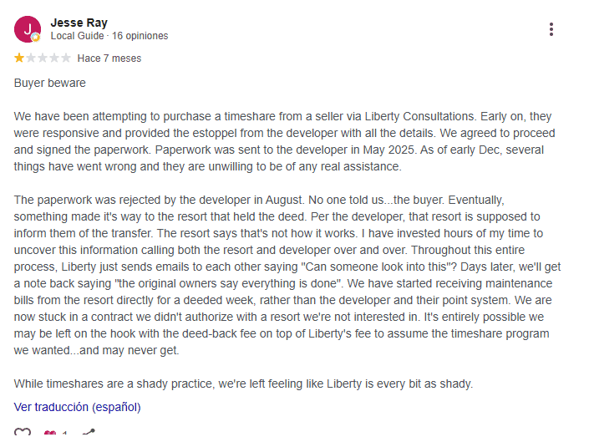The width and height of the screenshot is (589, 442).
Task: Open the Jesse Ray reviewer name link
Action: click(79, 23)
